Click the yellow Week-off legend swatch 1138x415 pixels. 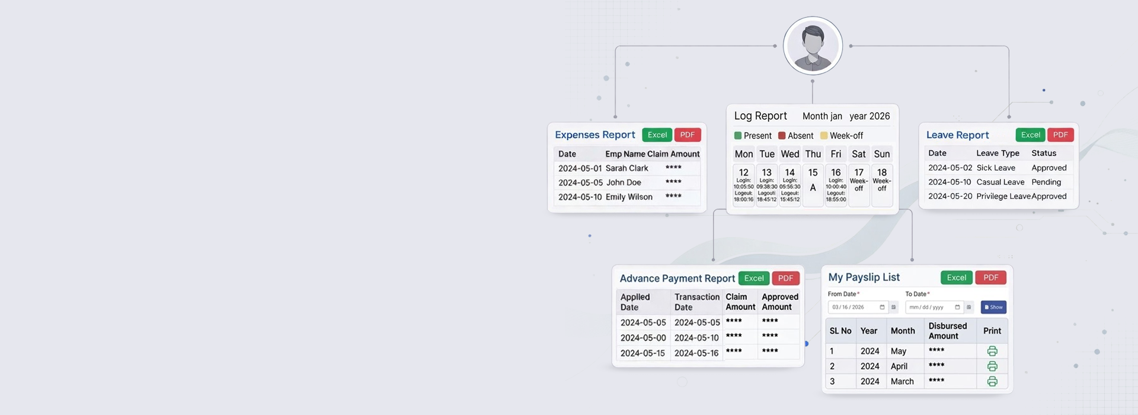tap(823, 136)
